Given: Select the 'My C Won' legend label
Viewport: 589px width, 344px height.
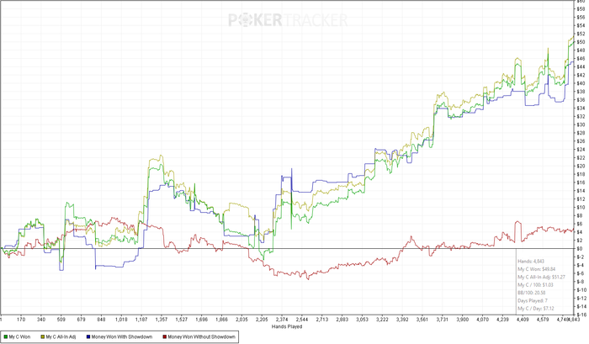Looking at the screenshot, I should 19,337.
